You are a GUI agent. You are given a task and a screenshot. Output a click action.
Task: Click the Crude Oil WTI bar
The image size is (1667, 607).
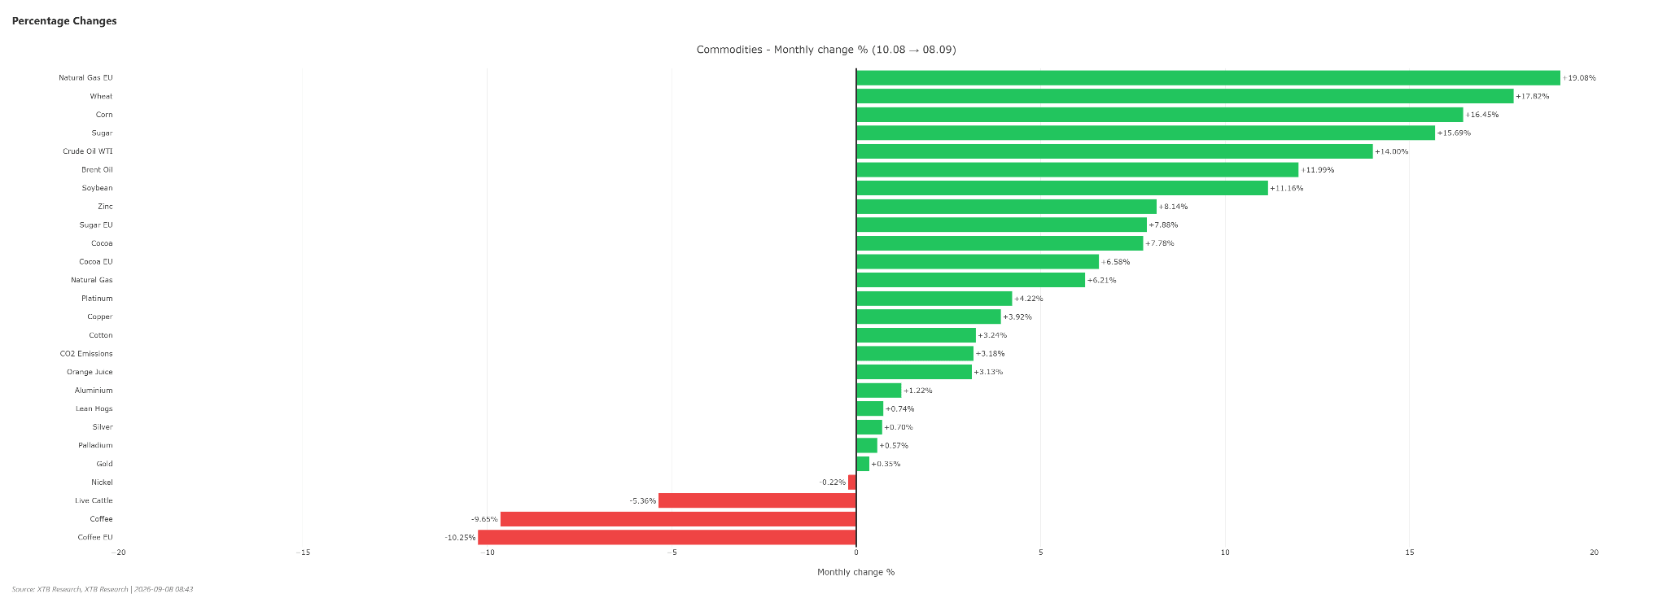1114,151
